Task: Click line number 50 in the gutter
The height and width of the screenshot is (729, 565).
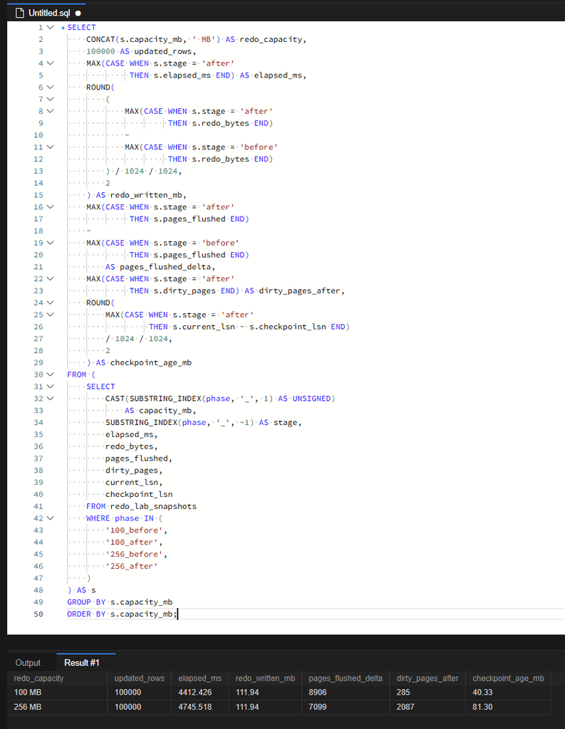Action: (38, 614)
